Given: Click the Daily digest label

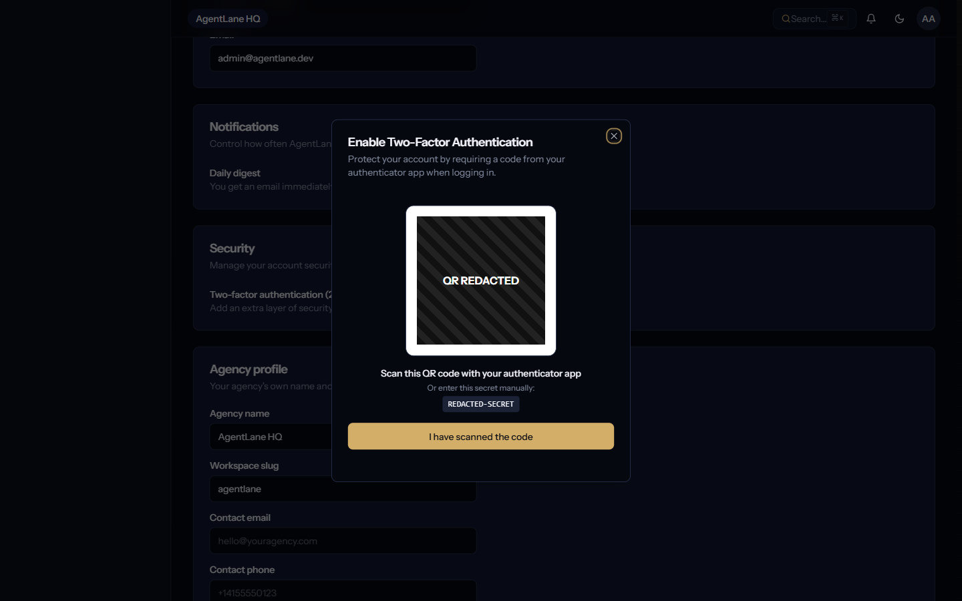Looking at the screenshot, I should [235, 173].
